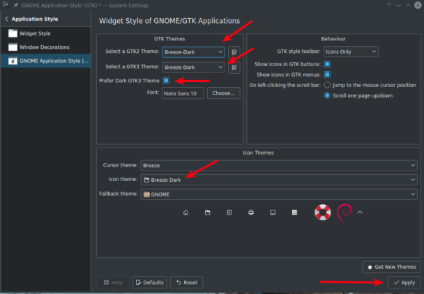
Task: Click the document list preview icon
Action: (294, 212)
